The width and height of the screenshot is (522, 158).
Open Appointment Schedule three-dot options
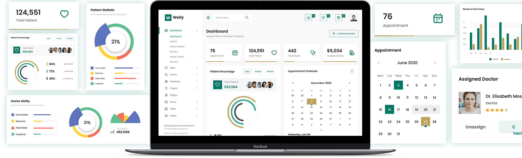[352, 71]
